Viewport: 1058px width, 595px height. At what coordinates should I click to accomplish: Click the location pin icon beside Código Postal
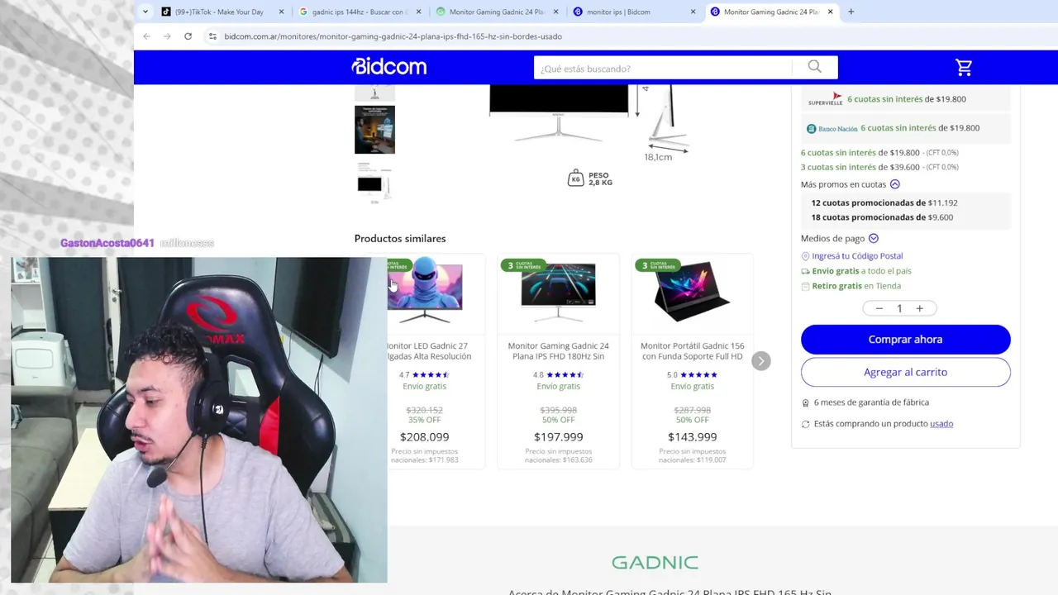[805, 256]
